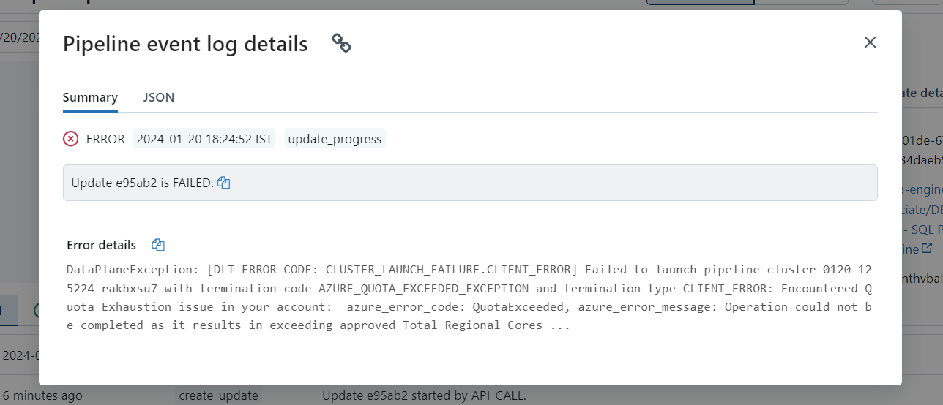The width and height of the screenshot is (943, 405).
Task: Click the 'Pipeline event log details' heading
Action: point(185,44)
